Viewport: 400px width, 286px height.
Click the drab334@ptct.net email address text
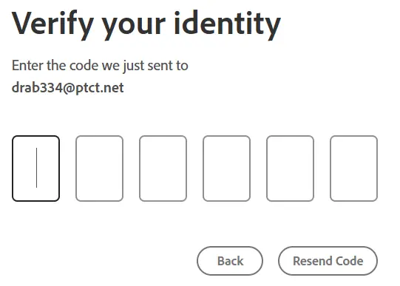point(67,88)
